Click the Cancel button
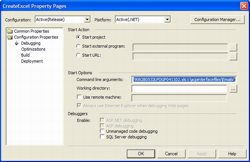Screen dimensions: 250x162 coord(171,154)
